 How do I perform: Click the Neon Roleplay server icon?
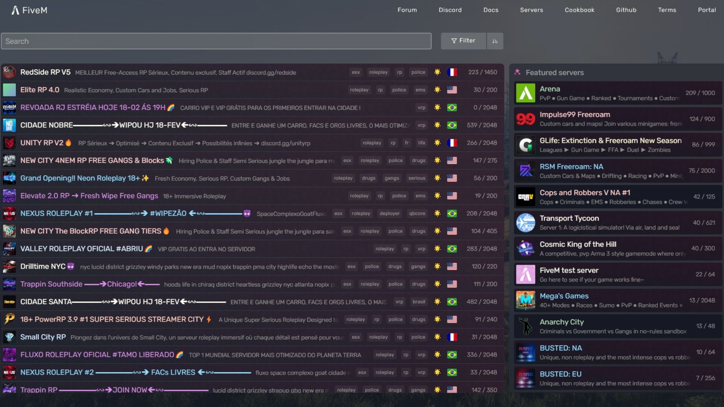[9, 178]
